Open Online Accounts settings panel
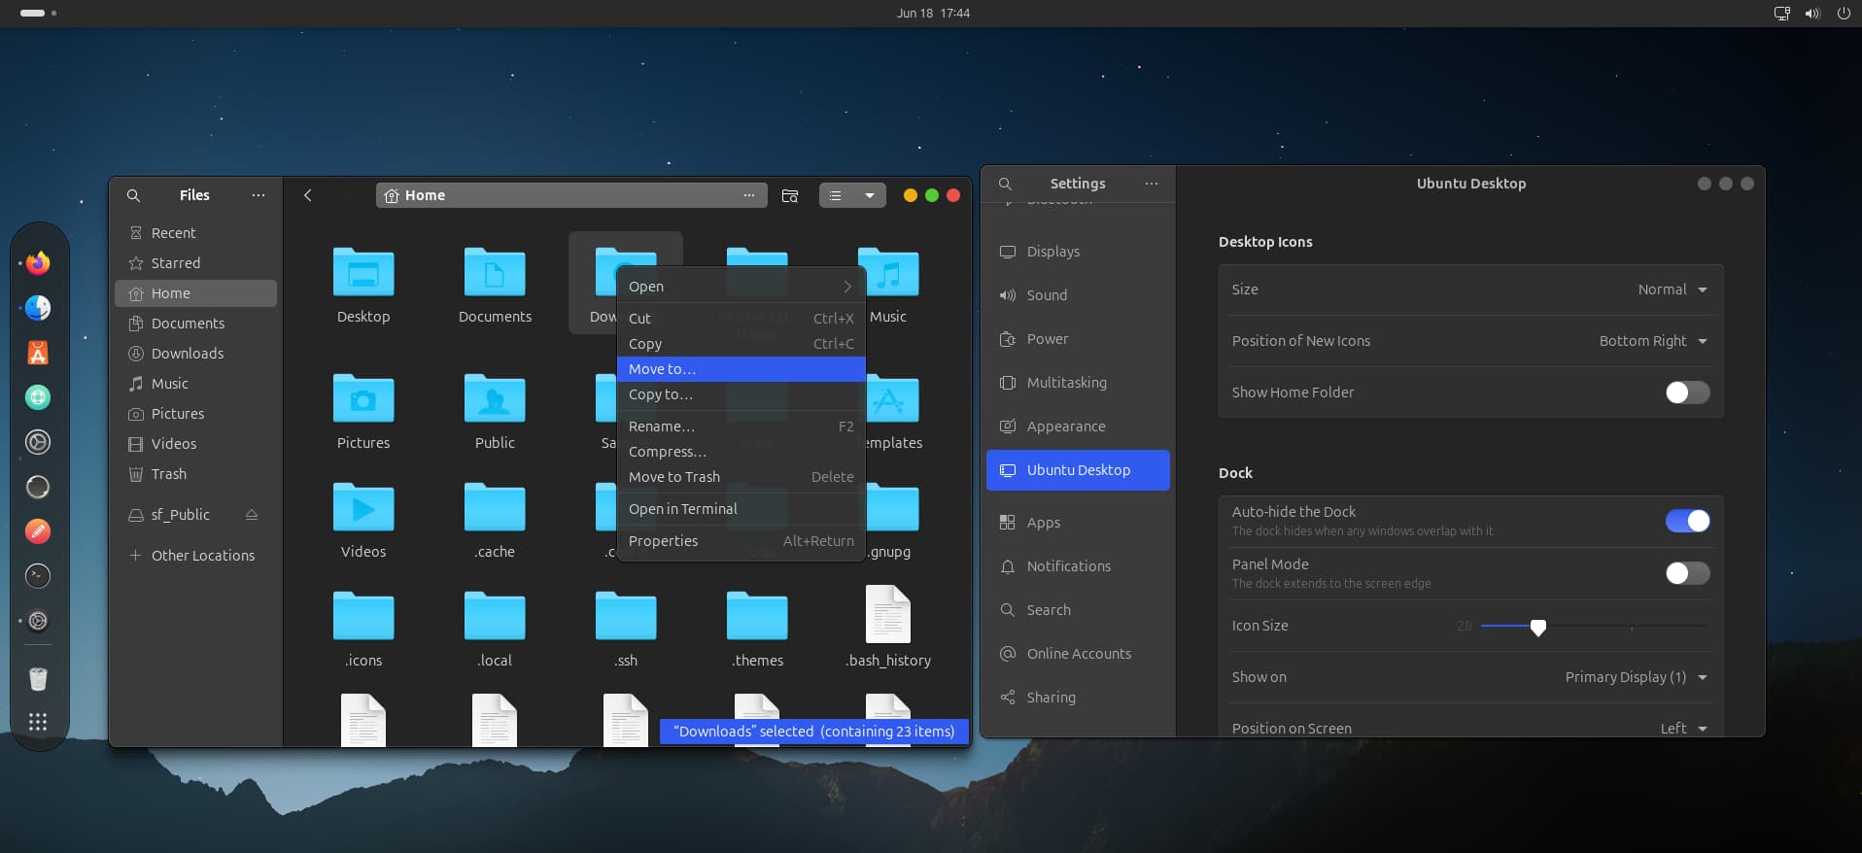Viewport: 1862px width, 853px height. 1078,654
